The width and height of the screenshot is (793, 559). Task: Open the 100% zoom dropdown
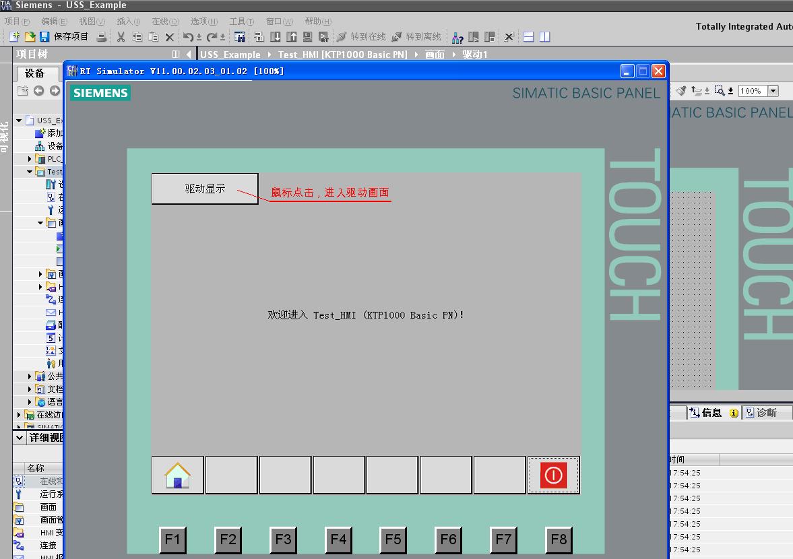click(773, 91)
